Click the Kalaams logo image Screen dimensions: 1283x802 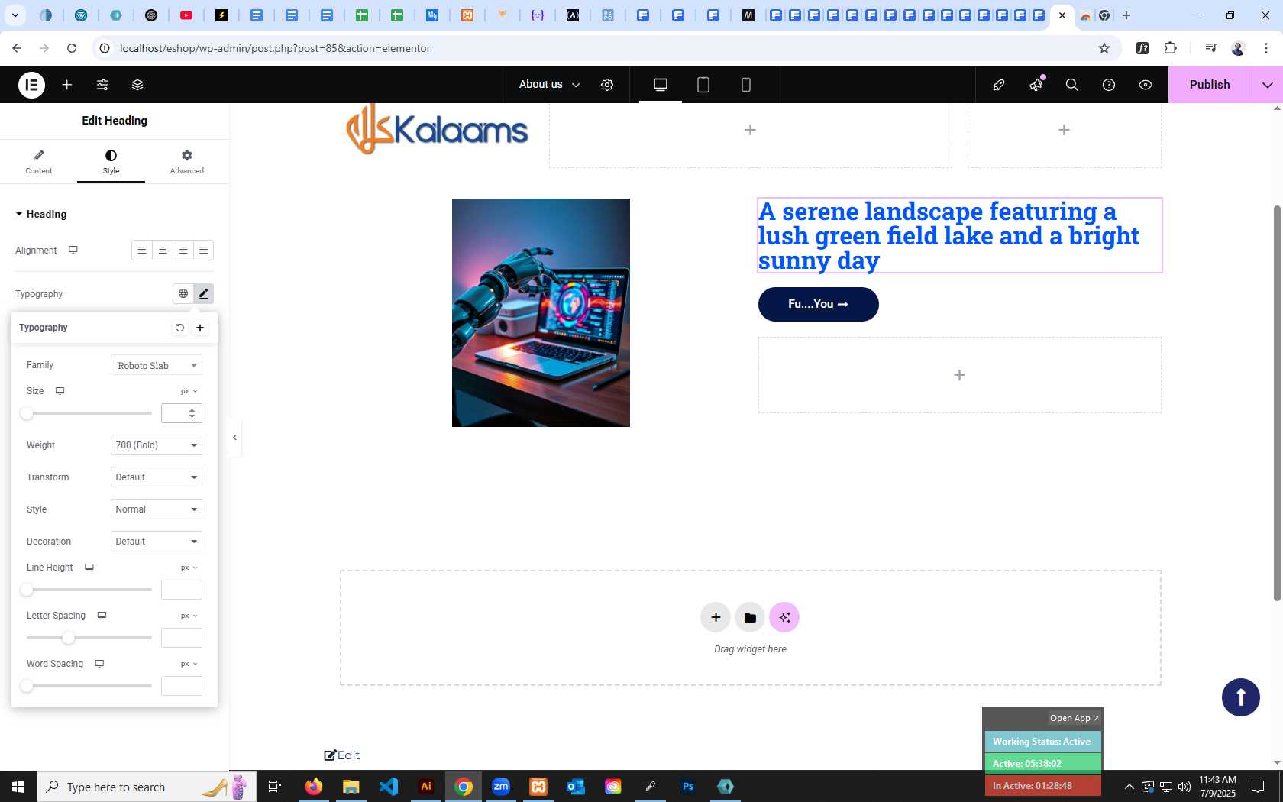[x=437, y=130]
